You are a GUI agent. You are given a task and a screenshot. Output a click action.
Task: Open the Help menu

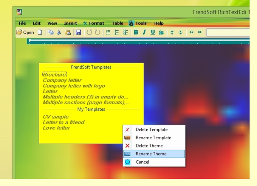coord(159,23)
